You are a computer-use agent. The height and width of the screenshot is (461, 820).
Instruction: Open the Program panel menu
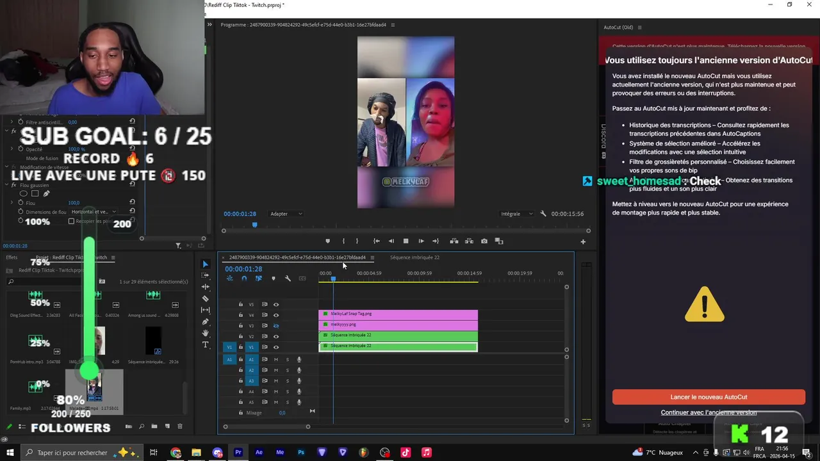[x=393, y=25]
